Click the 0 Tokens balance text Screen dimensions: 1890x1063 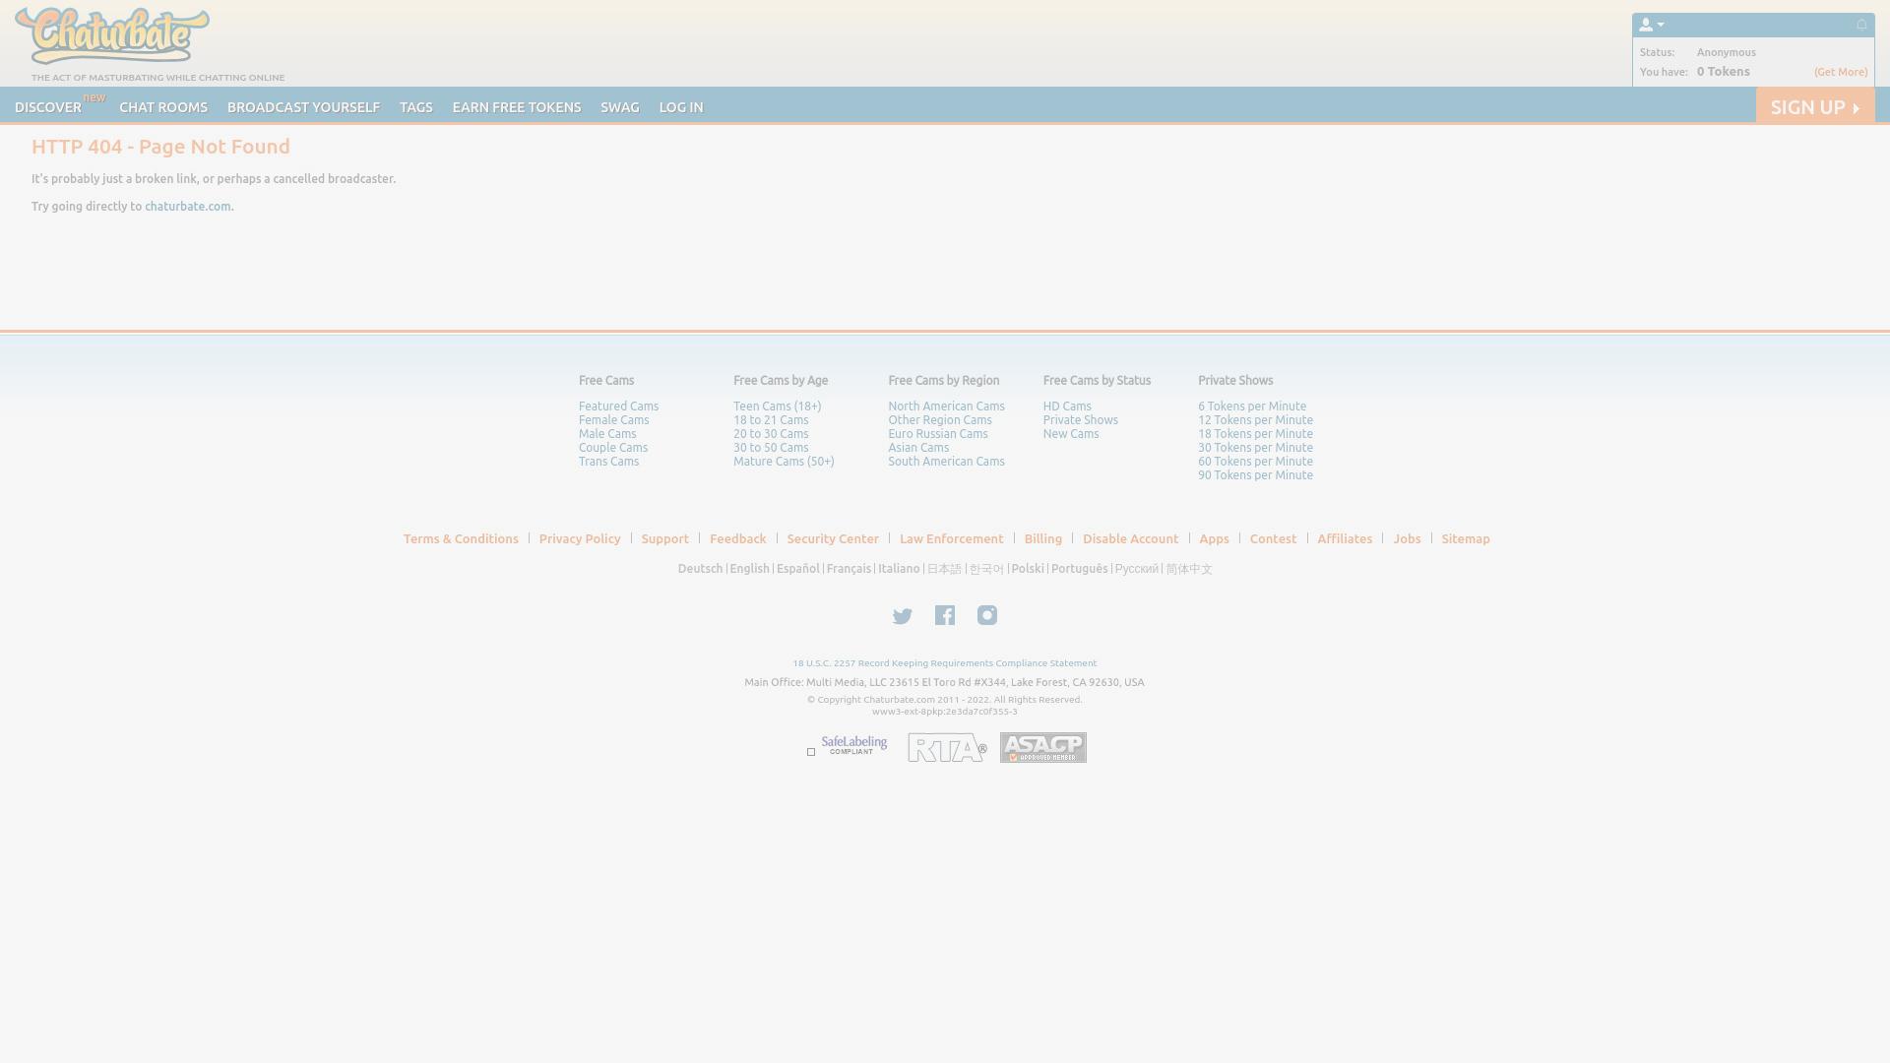click(1723, 72)
